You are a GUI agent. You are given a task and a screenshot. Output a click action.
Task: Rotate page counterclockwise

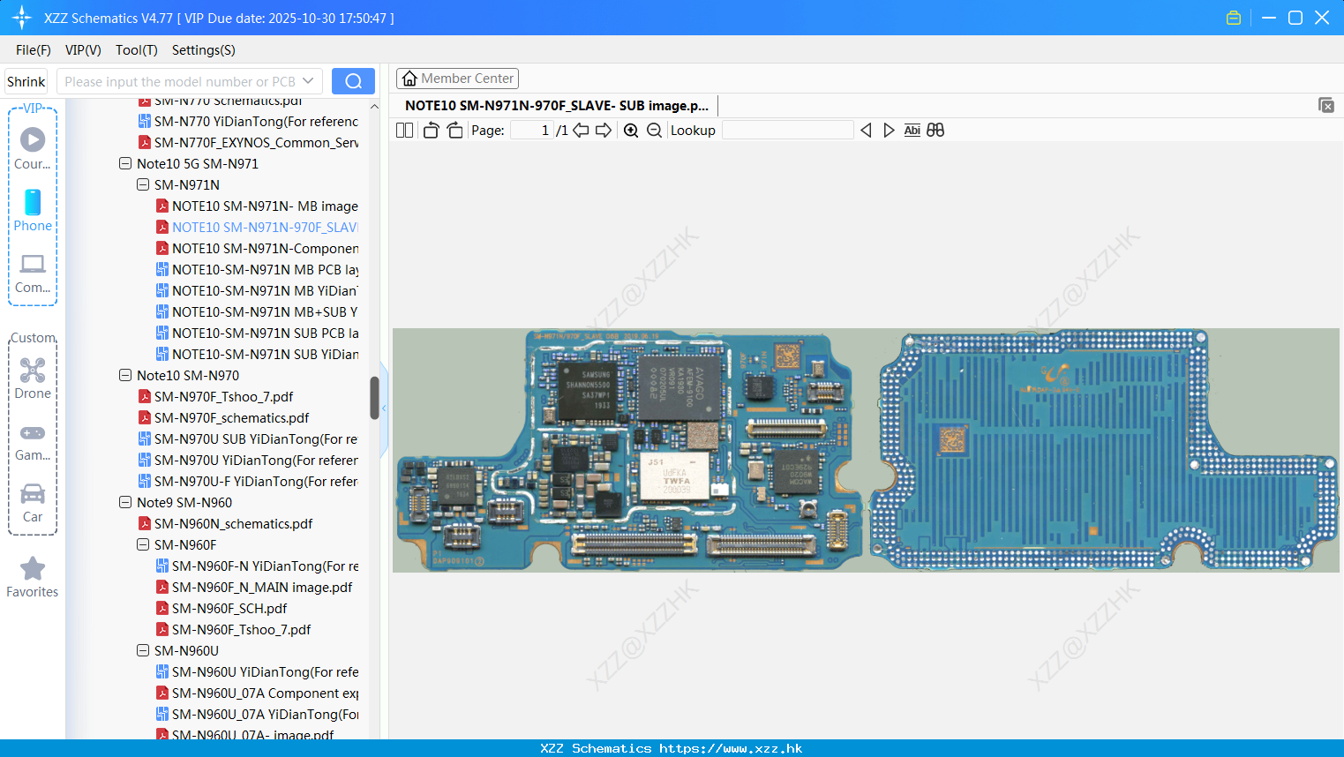click(431, 130)
